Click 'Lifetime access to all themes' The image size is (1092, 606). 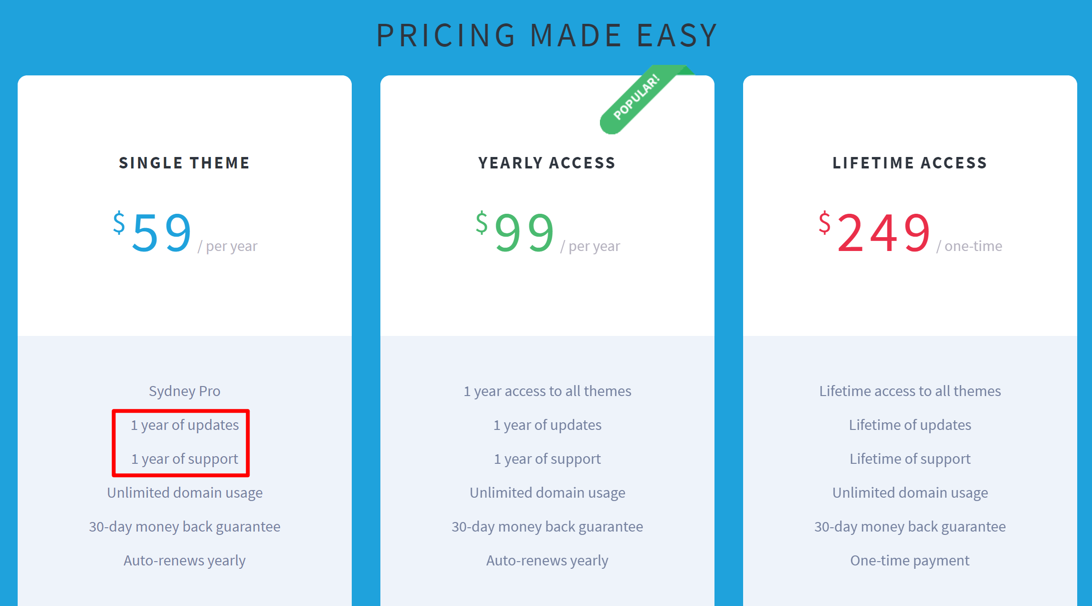(910, 391)
